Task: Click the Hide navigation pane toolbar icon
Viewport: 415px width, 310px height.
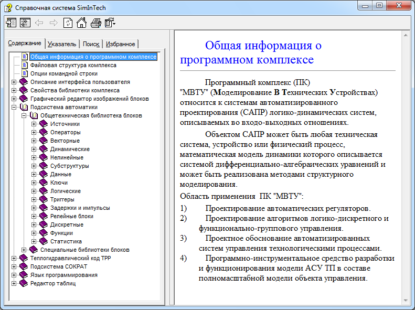Action: click(x=11, y=23)
